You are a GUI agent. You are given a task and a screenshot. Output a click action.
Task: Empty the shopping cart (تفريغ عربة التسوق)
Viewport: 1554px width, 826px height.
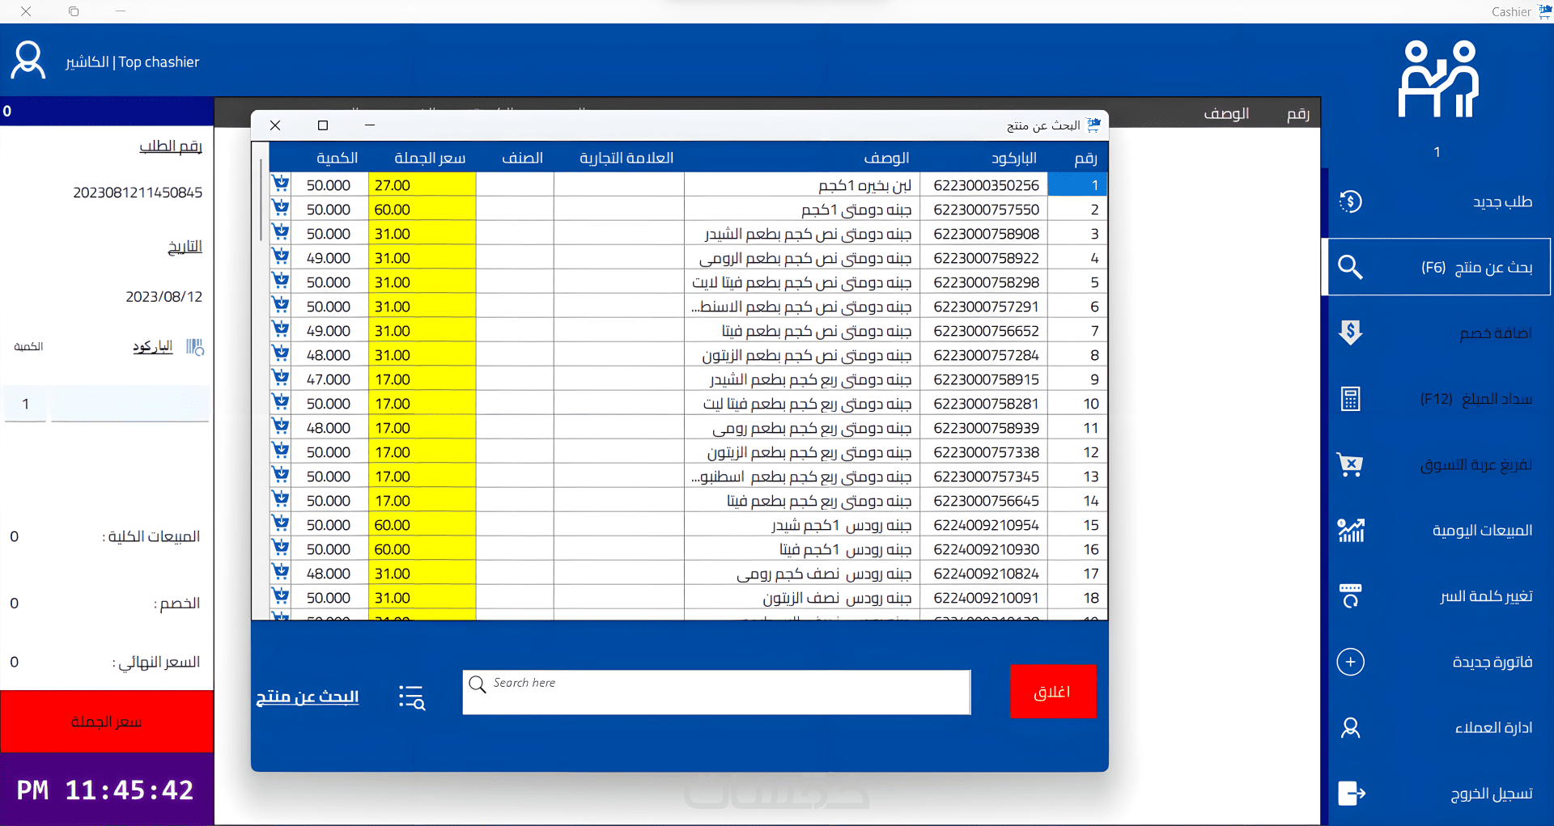pos(1437,464)
